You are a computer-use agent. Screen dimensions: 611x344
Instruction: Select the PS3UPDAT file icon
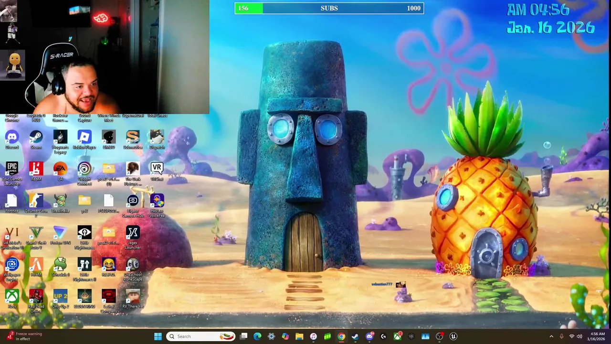pos(108,204)
